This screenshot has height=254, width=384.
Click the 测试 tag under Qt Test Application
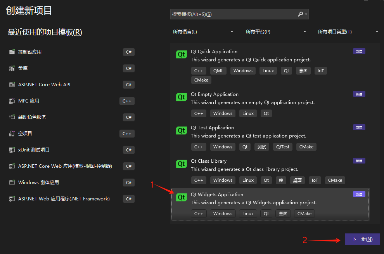coord(262,147)
